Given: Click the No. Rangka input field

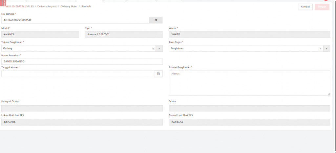Looking at the screenshot, I should coord(75,20).
